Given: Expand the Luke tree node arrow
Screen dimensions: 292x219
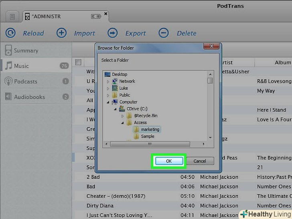Looking at the screenshot, I should [x=108, y=88].
